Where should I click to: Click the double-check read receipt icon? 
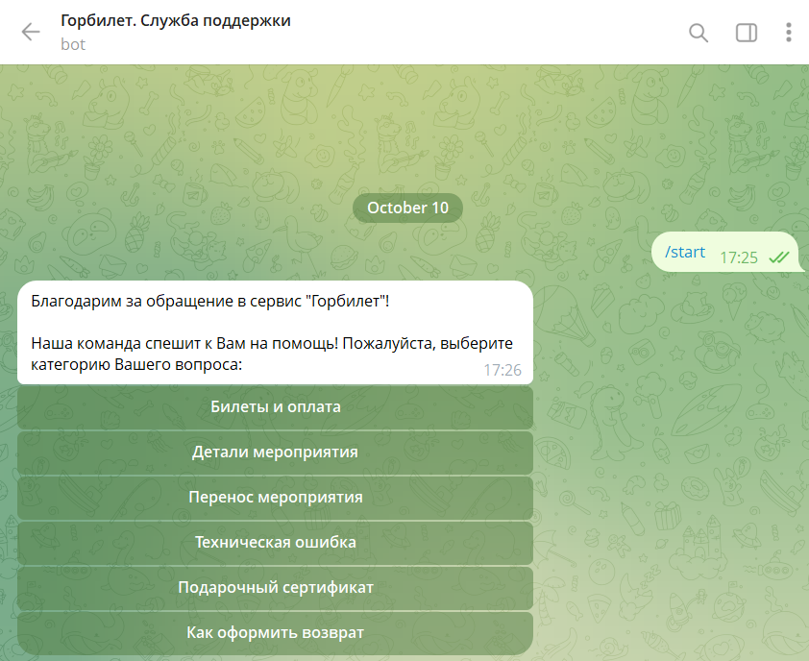[778, 257]
